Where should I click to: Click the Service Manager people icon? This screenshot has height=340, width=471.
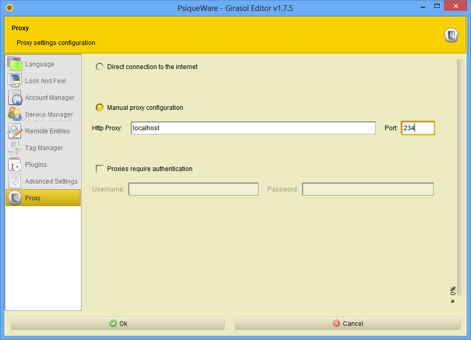[15, 114]
